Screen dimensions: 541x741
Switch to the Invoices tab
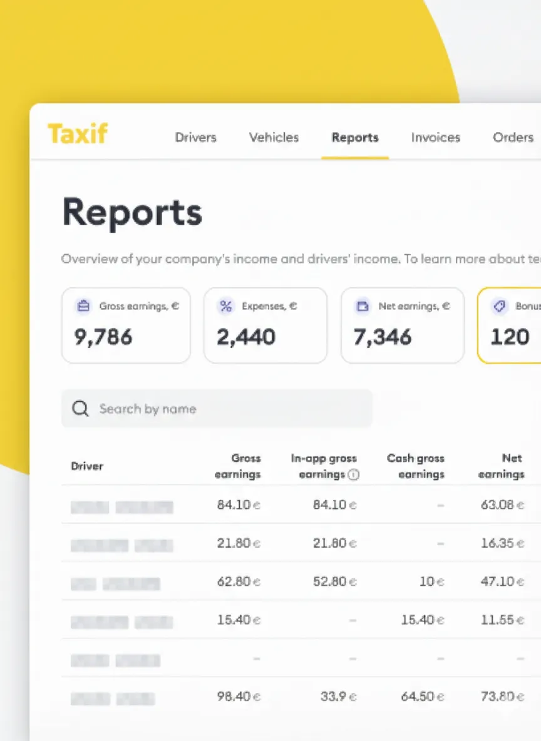coord(435,138)
